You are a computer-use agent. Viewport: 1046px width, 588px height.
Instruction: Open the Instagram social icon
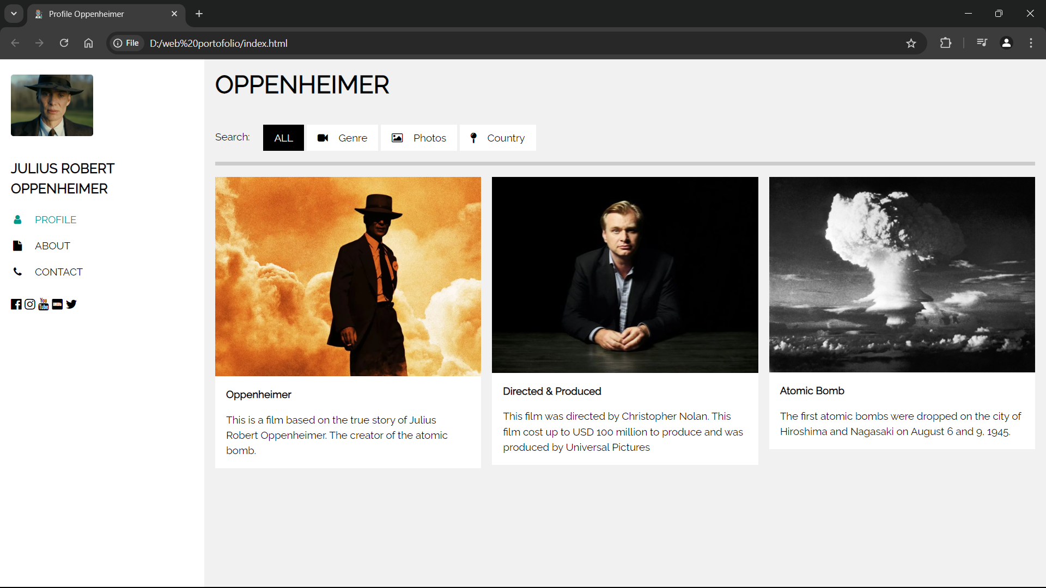pyautogui.click(x=30, y=304)
